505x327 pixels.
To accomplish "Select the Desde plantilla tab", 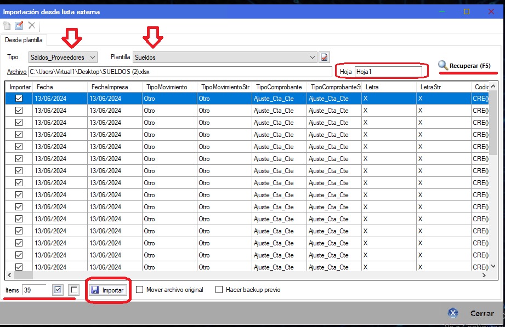I will click(x=23, y=40).
